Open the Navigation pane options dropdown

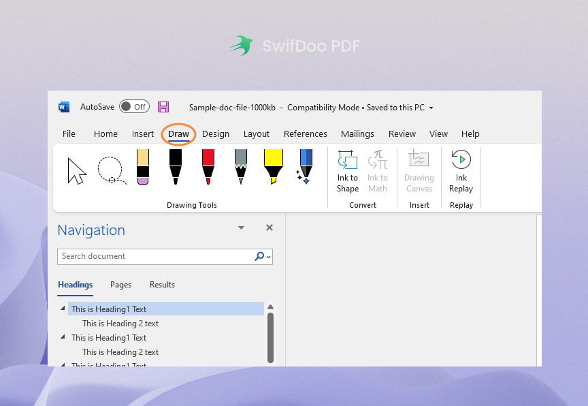click(x=241, y=228)
